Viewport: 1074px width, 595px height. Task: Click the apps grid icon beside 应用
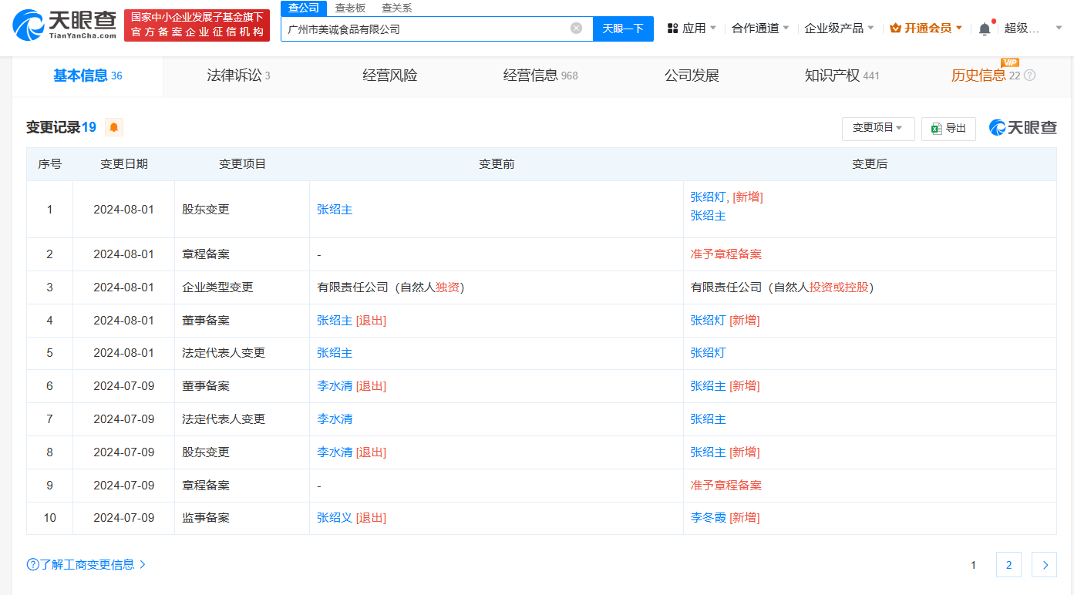673,26
